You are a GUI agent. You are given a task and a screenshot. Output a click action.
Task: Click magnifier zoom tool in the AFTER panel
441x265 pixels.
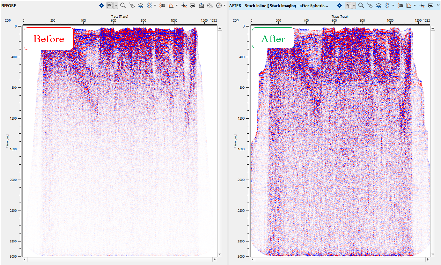pyautogui.click(x=361, y=6)
